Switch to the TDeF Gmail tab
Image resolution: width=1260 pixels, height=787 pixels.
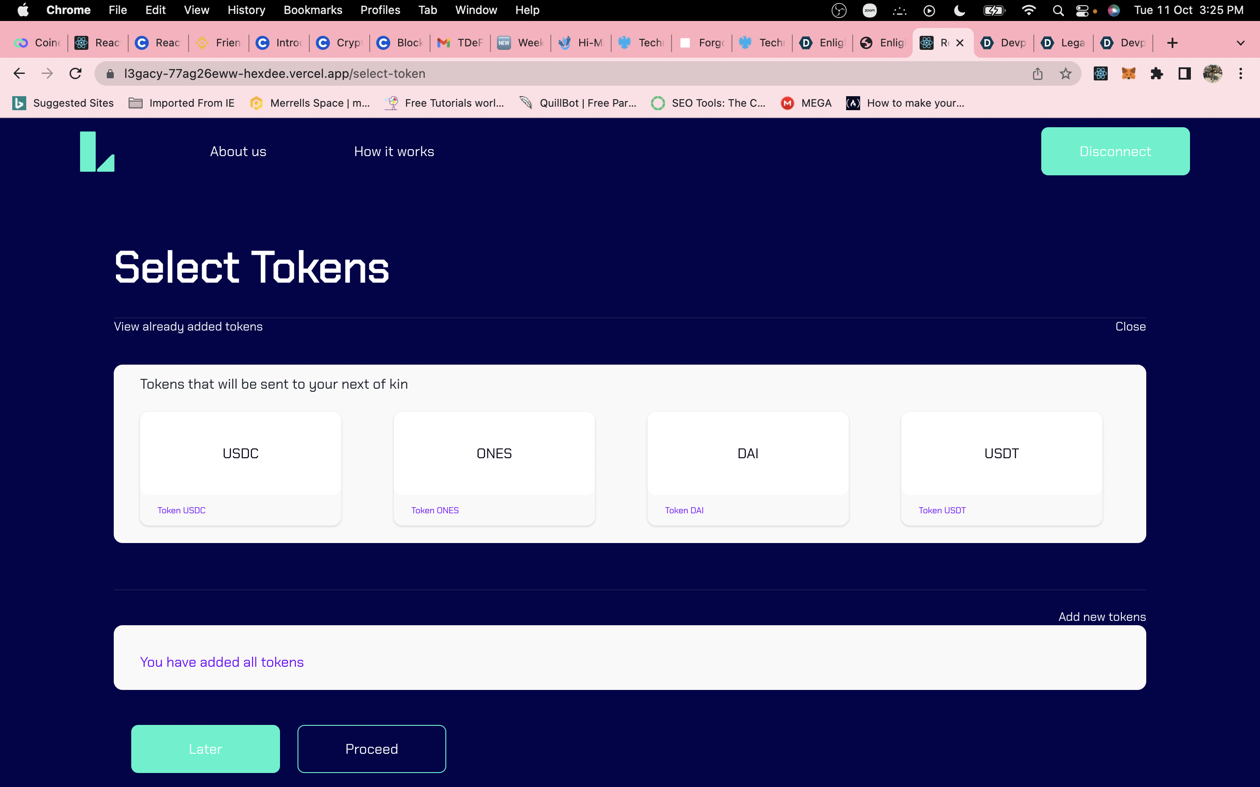coord(460,43)
